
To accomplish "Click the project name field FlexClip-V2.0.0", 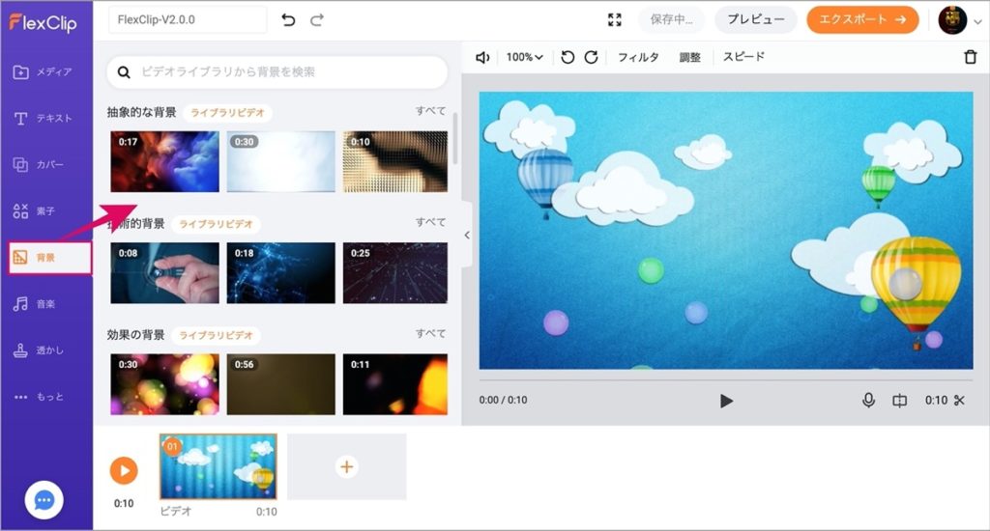I will point(188,19).
